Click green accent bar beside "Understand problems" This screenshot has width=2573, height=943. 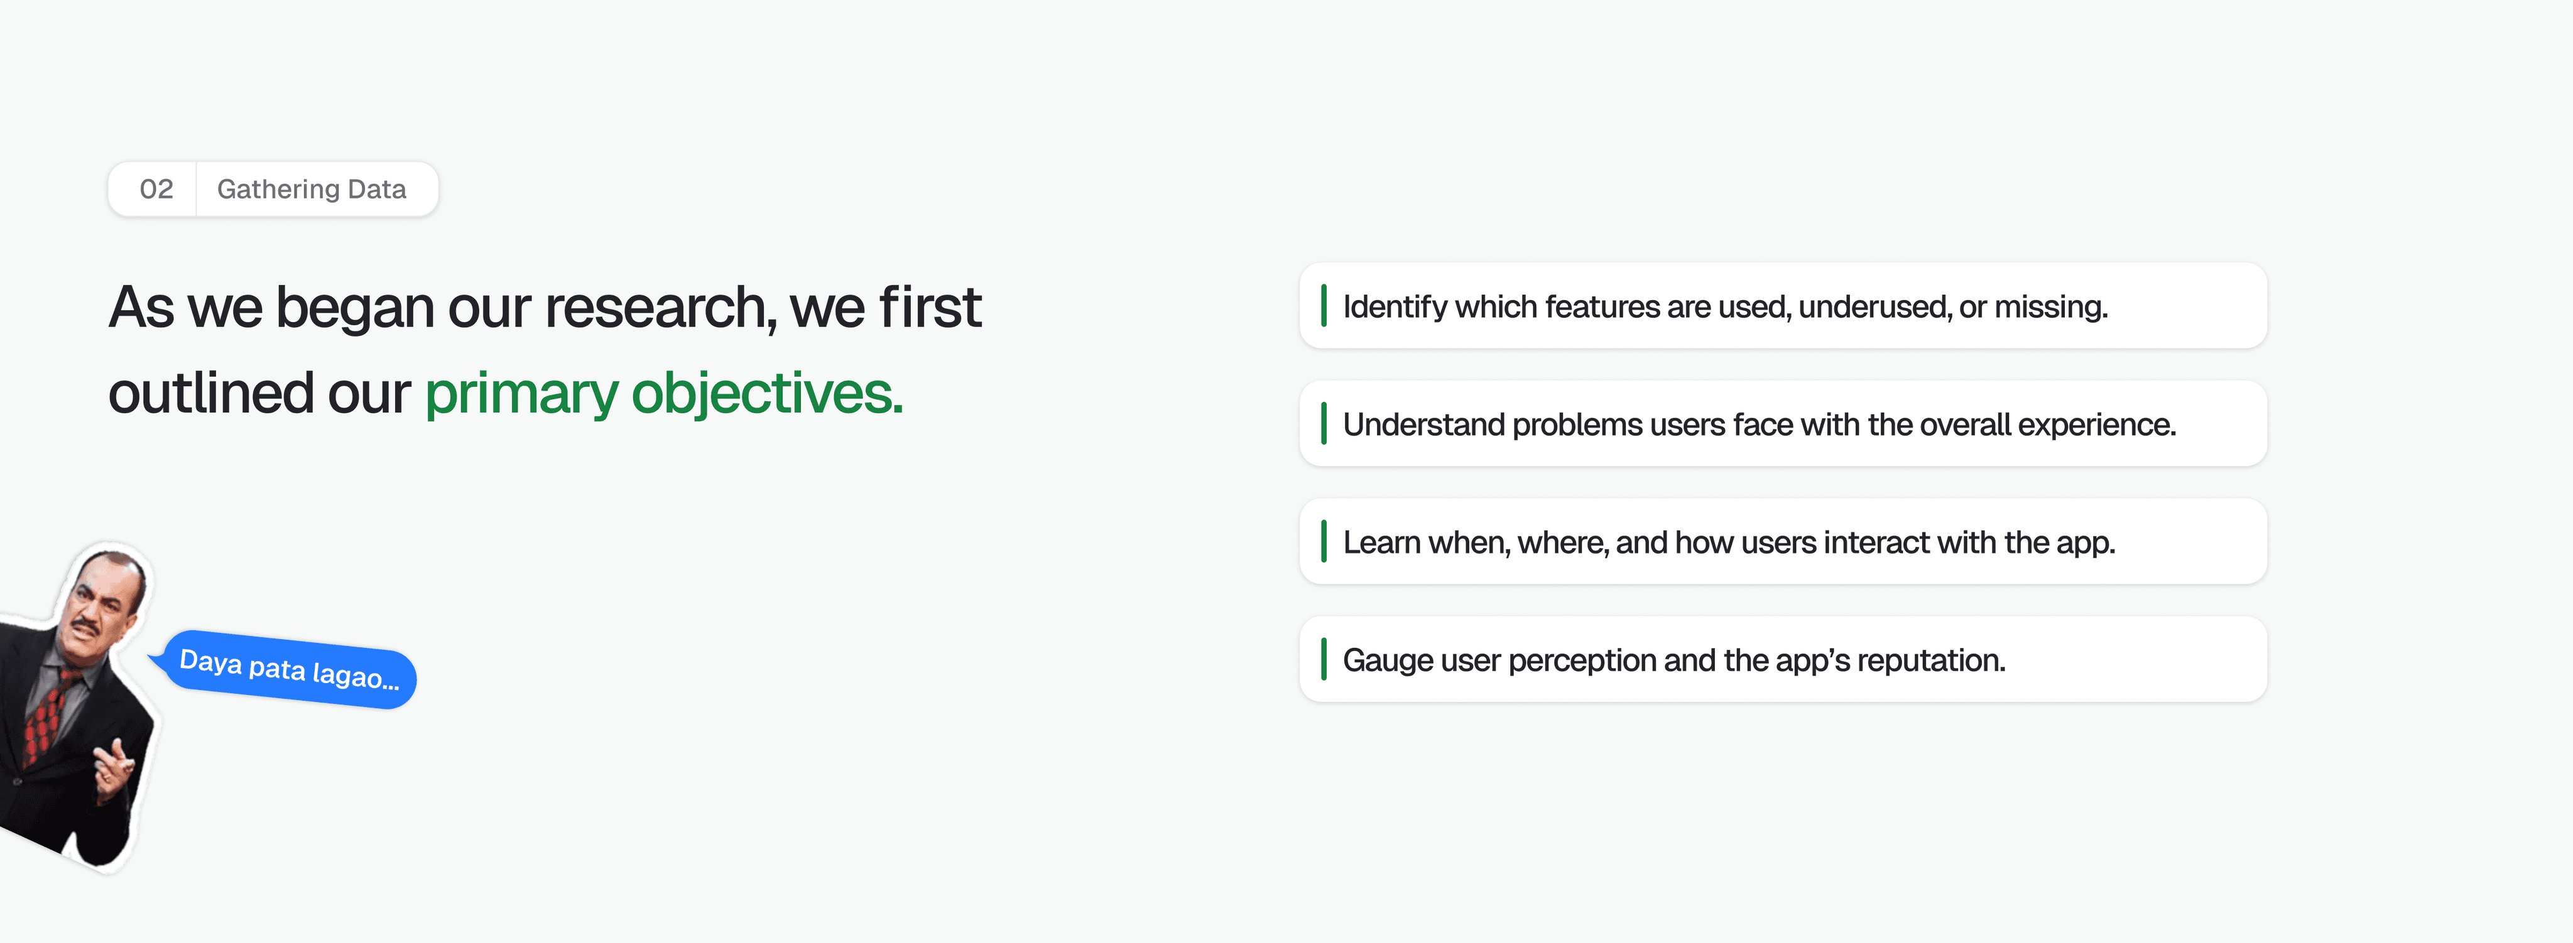(1324, 423)
